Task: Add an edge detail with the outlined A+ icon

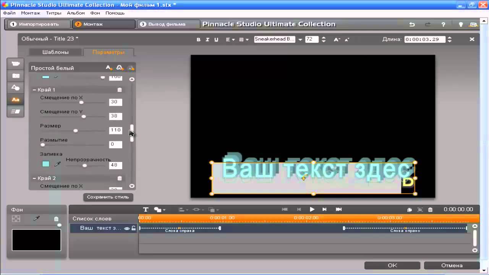Action: point(120,68)
